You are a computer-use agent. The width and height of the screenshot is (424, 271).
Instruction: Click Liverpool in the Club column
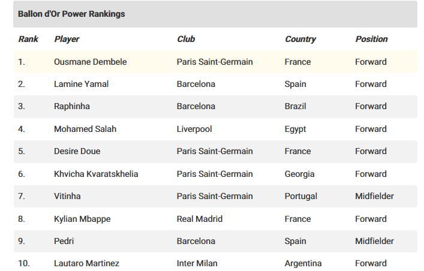click(x=194, y=129)
